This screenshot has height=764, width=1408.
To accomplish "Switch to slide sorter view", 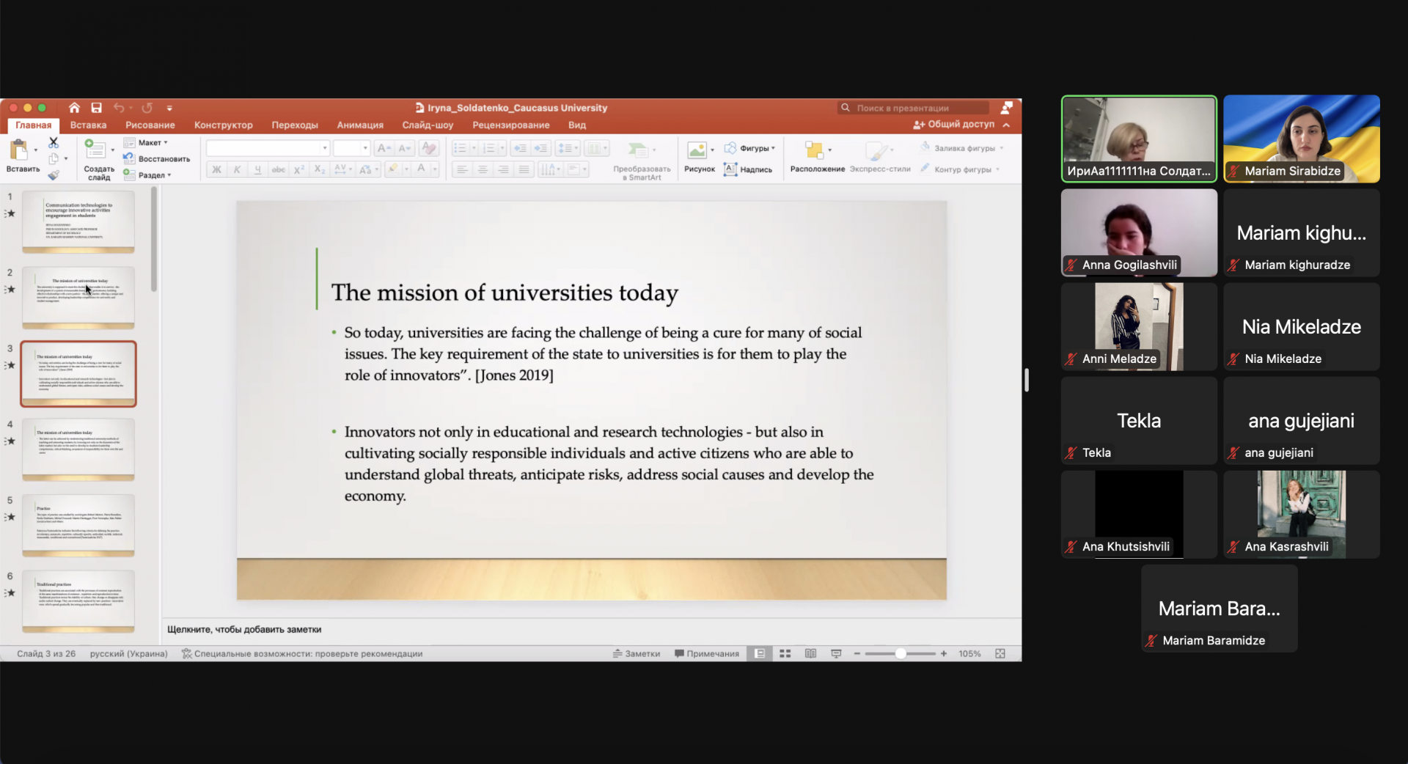I will 785,653.
